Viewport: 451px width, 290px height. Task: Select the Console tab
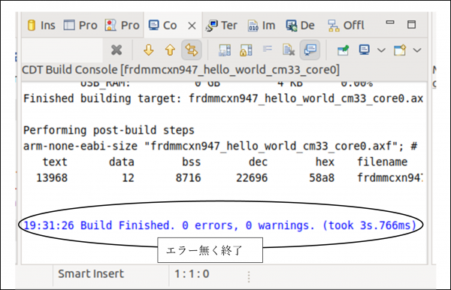163,26
